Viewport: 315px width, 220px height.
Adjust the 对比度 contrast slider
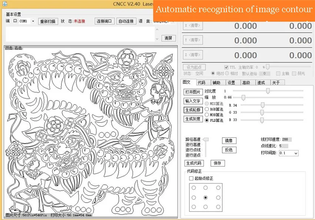pyautogui.click(x=268, y=91)
